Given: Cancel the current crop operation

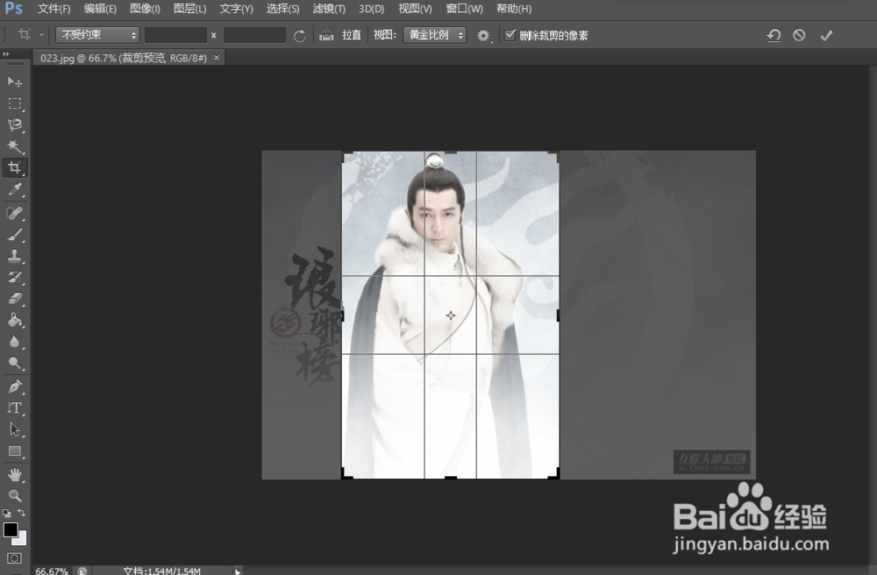Looking at the screenshot, I should (x=799, y=35).
